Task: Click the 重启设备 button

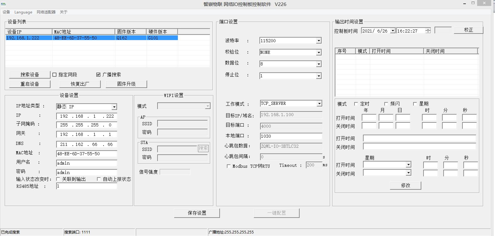Action: pos(30,84)
